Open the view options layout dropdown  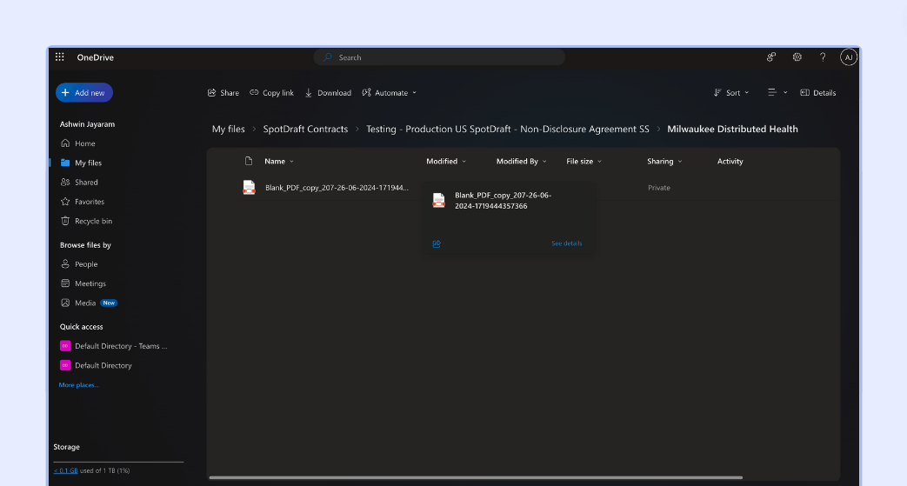tap(777, 93)
